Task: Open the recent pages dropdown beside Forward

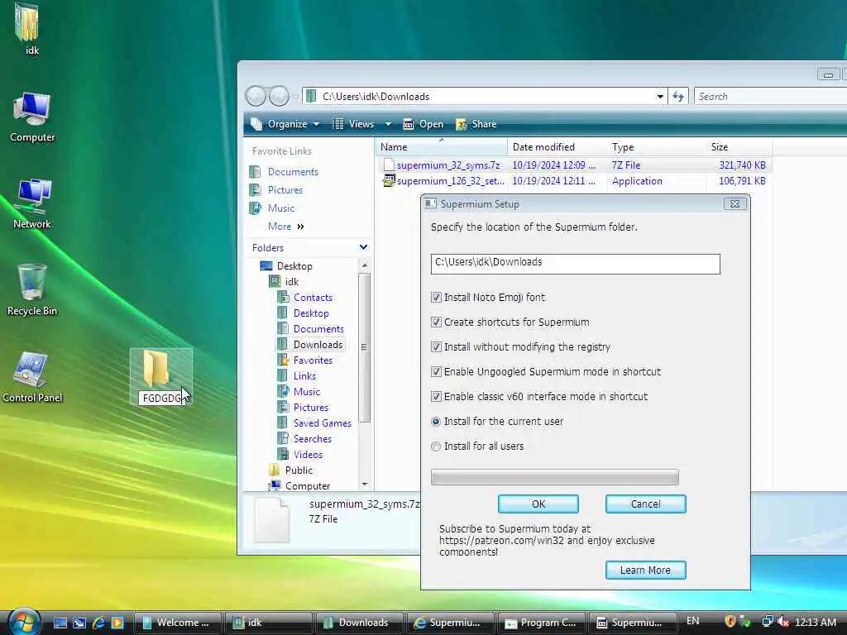Action: point(295,97)
